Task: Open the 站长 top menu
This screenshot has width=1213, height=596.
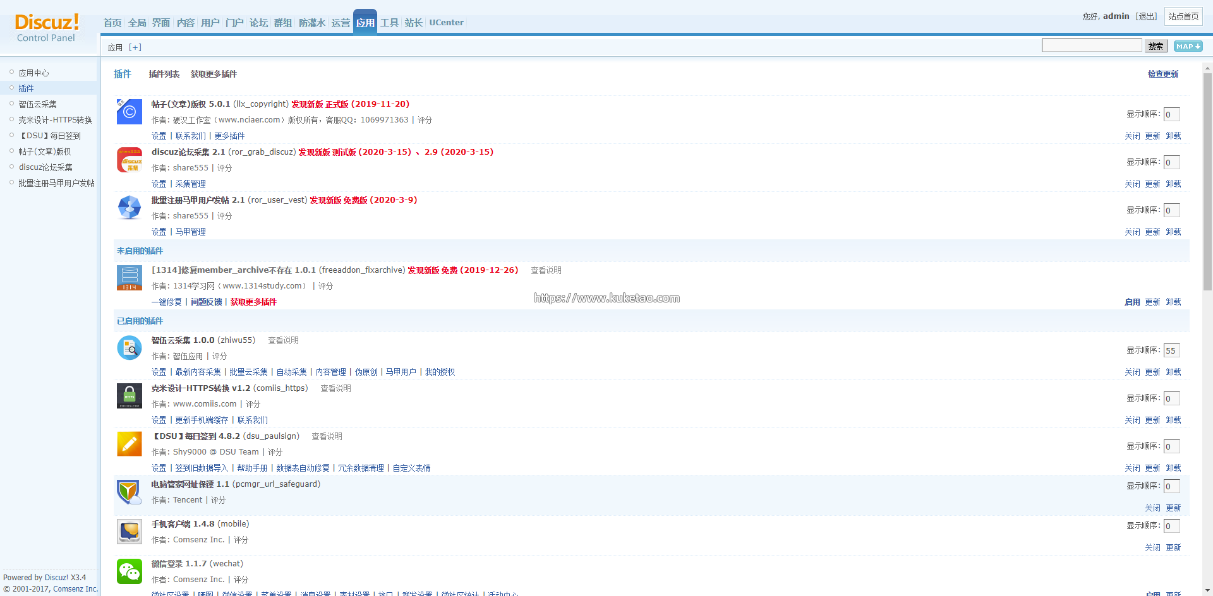Action: [414, 23]
